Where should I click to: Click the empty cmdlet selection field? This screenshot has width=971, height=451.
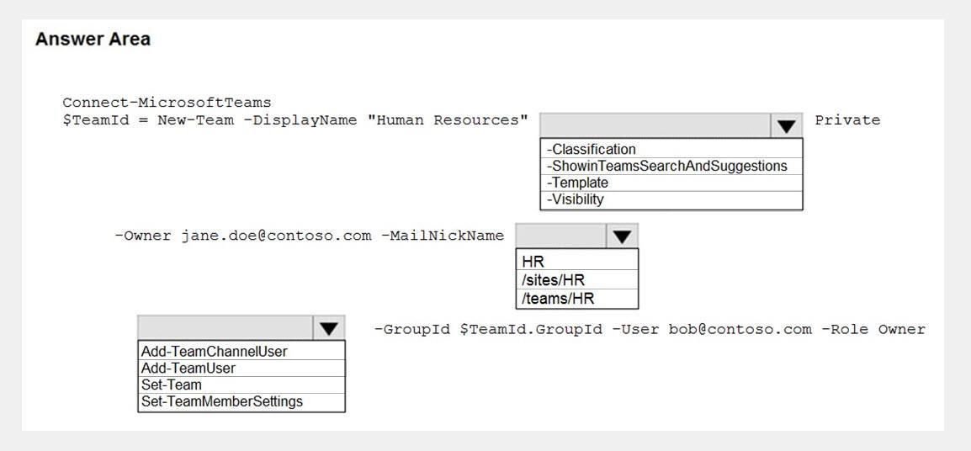click(226, 327)
